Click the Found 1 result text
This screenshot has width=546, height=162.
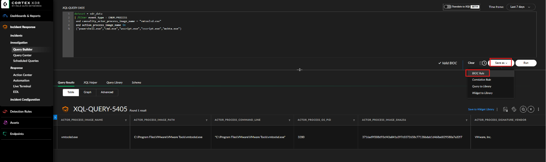click(138, 110)
